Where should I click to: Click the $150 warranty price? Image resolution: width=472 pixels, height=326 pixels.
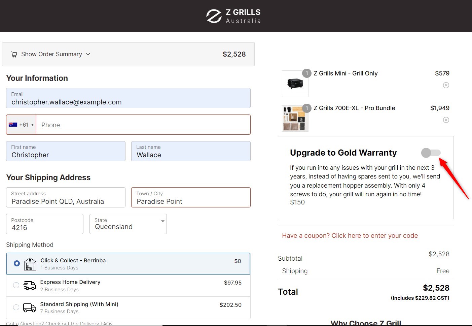click(x=297, y=202)
